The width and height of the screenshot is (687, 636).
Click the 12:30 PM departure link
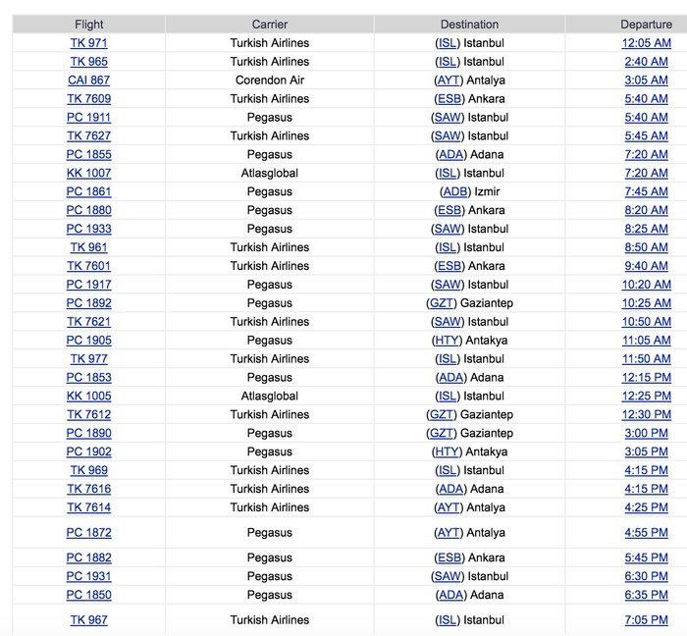coord(645,415)
